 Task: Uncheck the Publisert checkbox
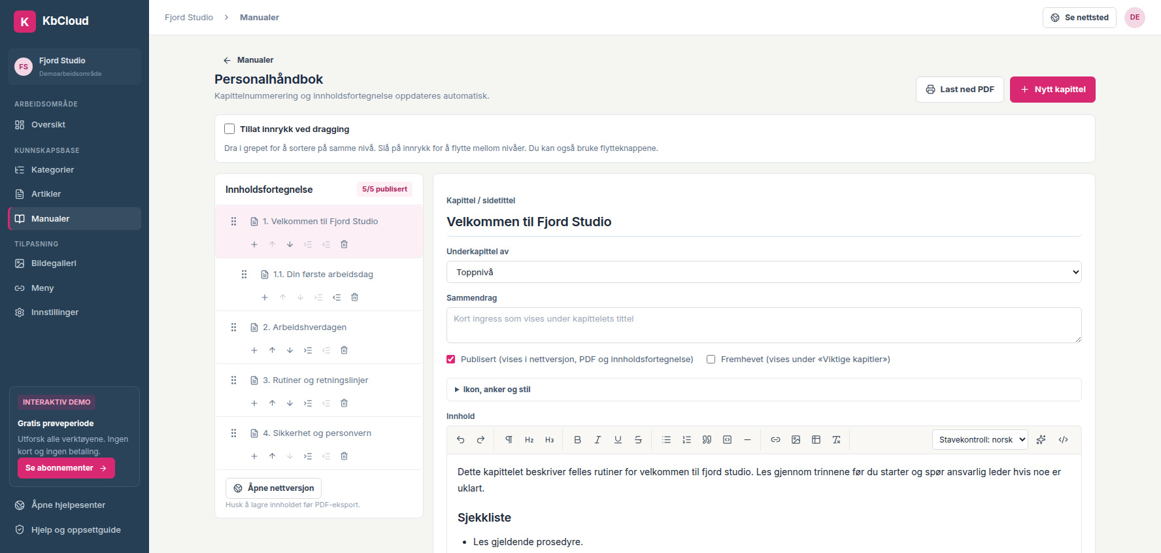[451, 360]
